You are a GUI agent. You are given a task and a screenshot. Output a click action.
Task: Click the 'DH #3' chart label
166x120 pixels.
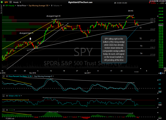point(130,11)
